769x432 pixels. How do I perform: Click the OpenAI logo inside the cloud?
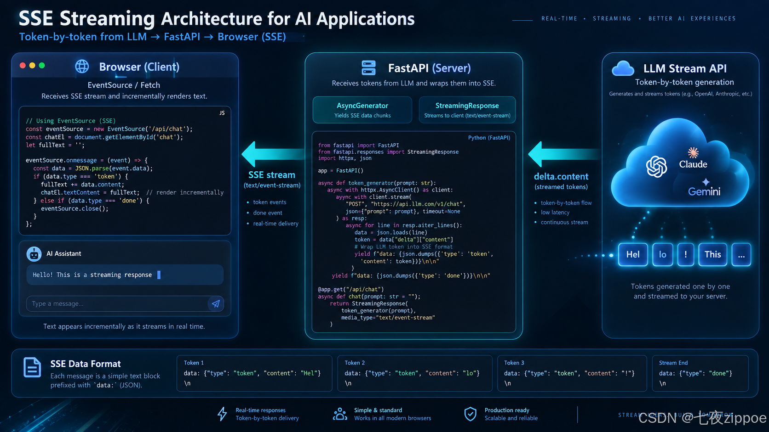tap(656, 166)
